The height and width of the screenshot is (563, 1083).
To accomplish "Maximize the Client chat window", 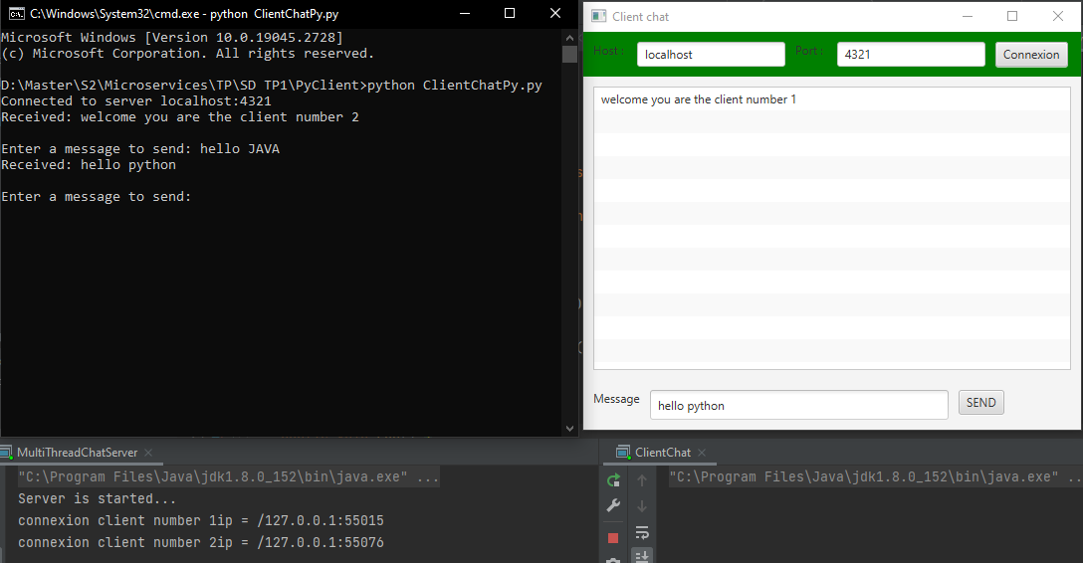I will [x=1012, y=16].
